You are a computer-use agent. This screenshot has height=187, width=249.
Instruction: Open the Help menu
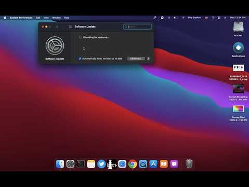click(66, 18)
